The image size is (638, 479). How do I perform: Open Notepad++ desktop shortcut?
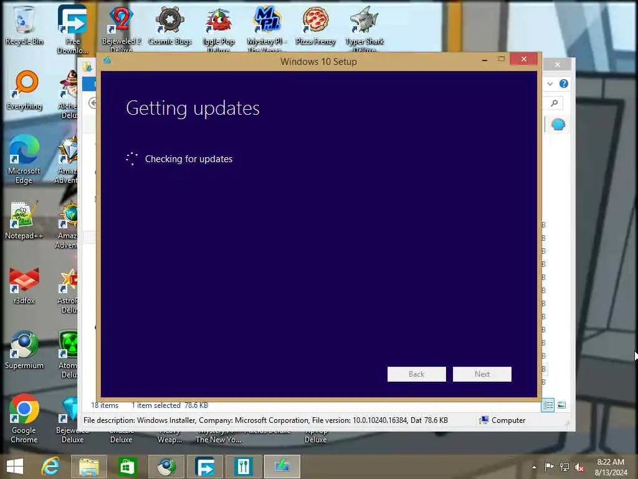24,220
